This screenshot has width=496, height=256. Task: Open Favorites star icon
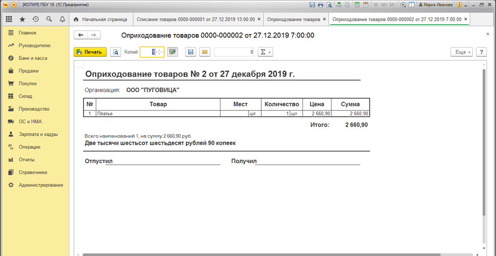(x=22, y=19)
